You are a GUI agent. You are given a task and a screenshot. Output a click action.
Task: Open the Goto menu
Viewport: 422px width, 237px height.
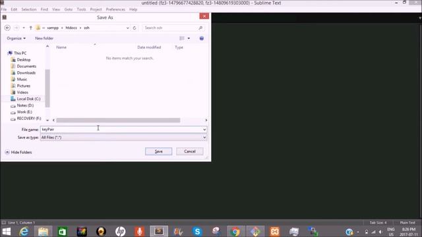(69, 9)
